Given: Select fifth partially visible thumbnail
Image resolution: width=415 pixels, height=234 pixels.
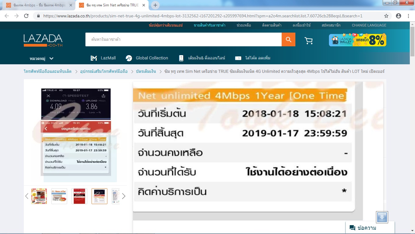Looking at the screenshot, I should (116, 196).
